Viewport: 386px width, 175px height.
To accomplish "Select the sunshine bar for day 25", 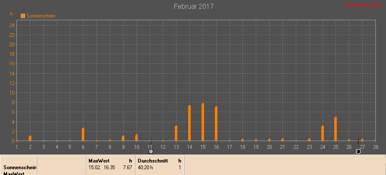I will click(336, 129).
